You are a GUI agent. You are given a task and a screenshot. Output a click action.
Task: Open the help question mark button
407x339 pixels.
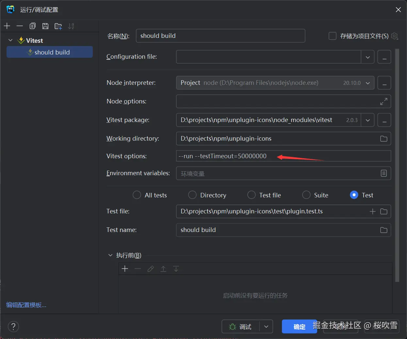13,326
